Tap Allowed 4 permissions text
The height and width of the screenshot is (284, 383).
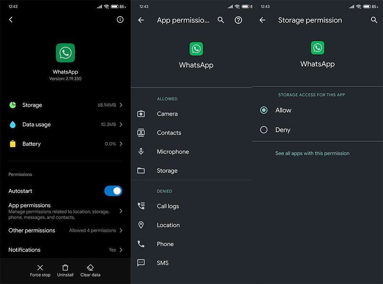pyautogui.click(x=92, y=230)
